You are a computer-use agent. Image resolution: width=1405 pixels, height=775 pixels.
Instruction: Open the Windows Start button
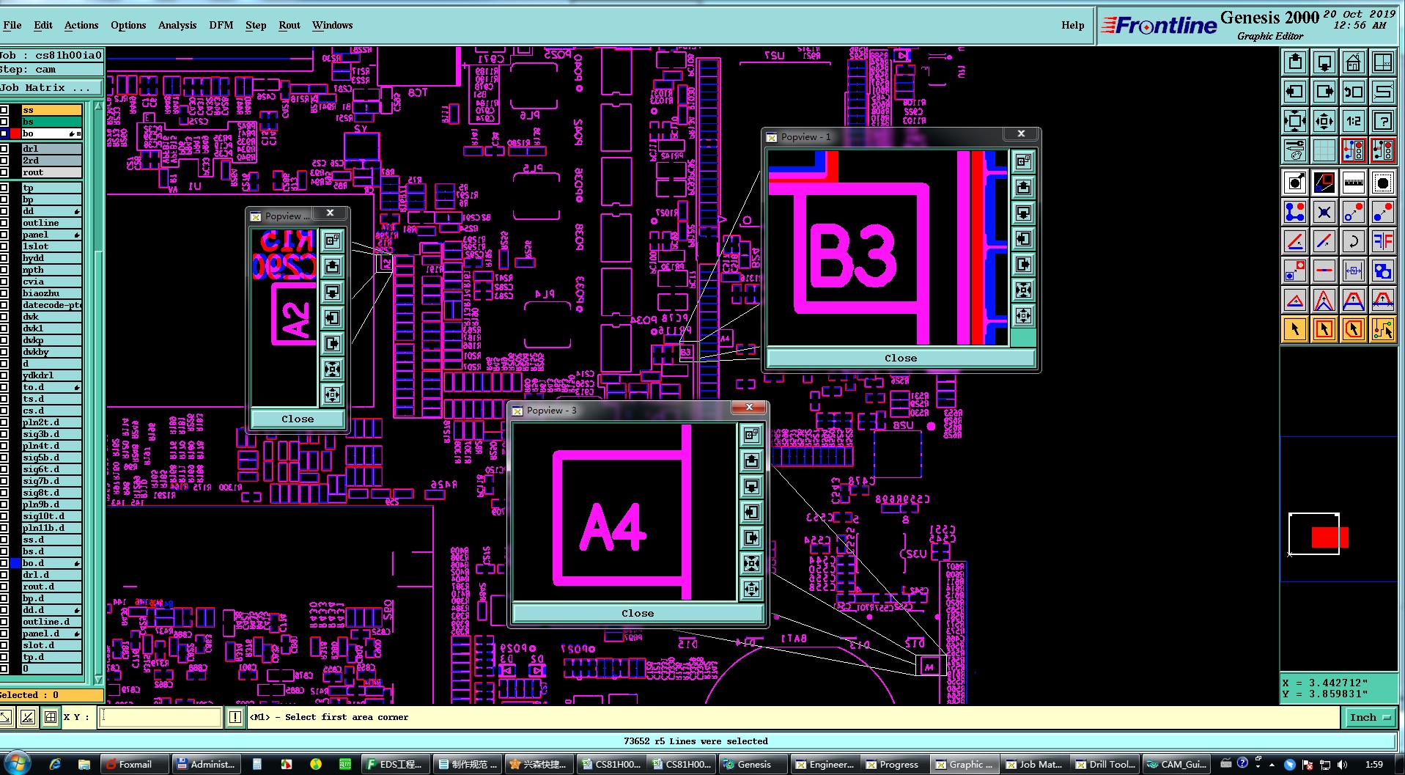18,763
